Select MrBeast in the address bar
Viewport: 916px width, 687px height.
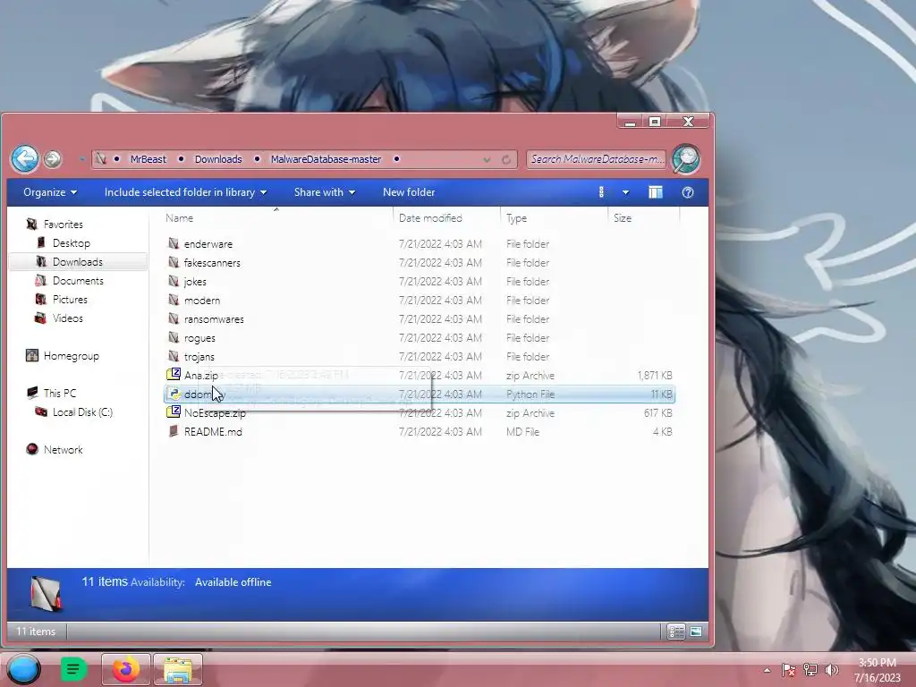coord(148,159)
